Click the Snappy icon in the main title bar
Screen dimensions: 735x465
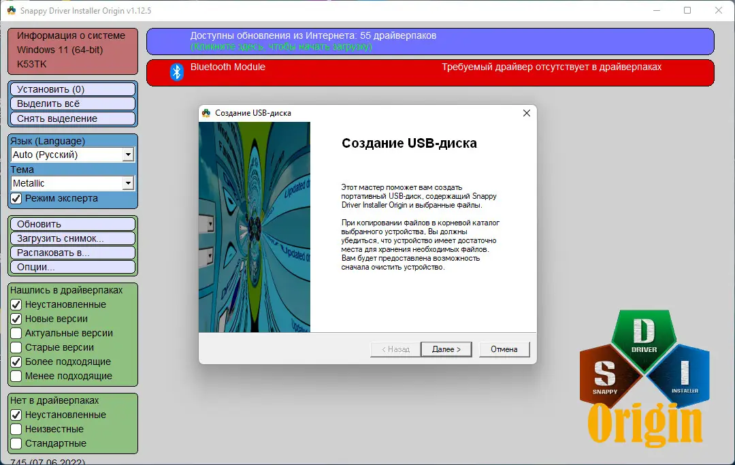[11, 11]
